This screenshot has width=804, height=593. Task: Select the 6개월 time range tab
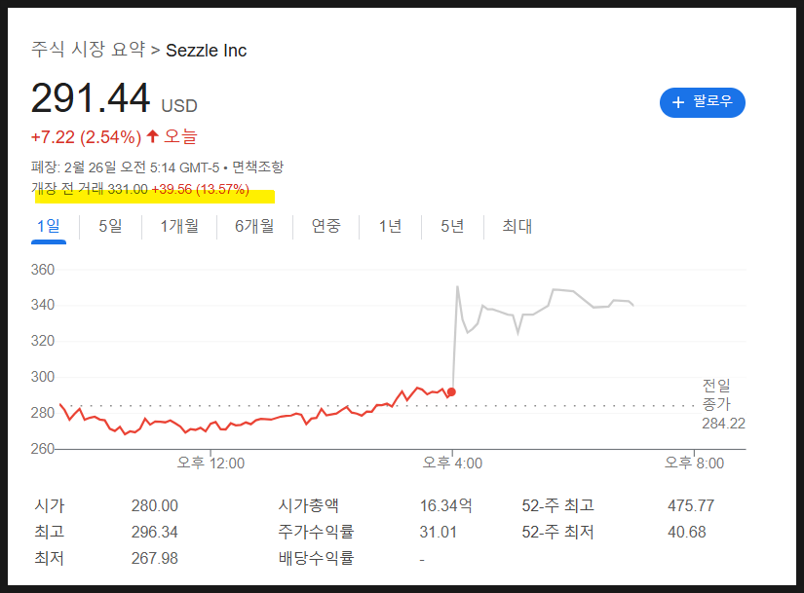[254, 226]
